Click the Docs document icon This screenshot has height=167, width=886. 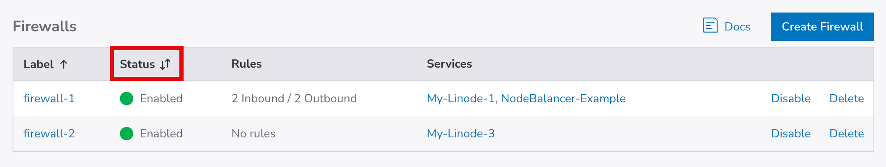point(710,25)
